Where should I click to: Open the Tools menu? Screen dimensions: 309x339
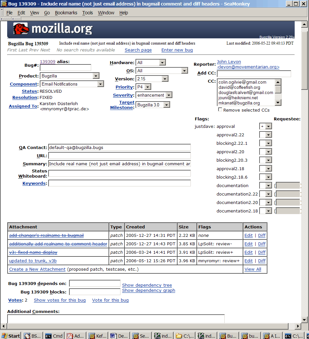(x=87, y=13)
